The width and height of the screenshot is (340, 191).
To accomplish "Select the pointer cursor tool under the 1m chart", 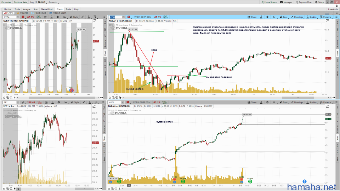I will tap(120, 98).
